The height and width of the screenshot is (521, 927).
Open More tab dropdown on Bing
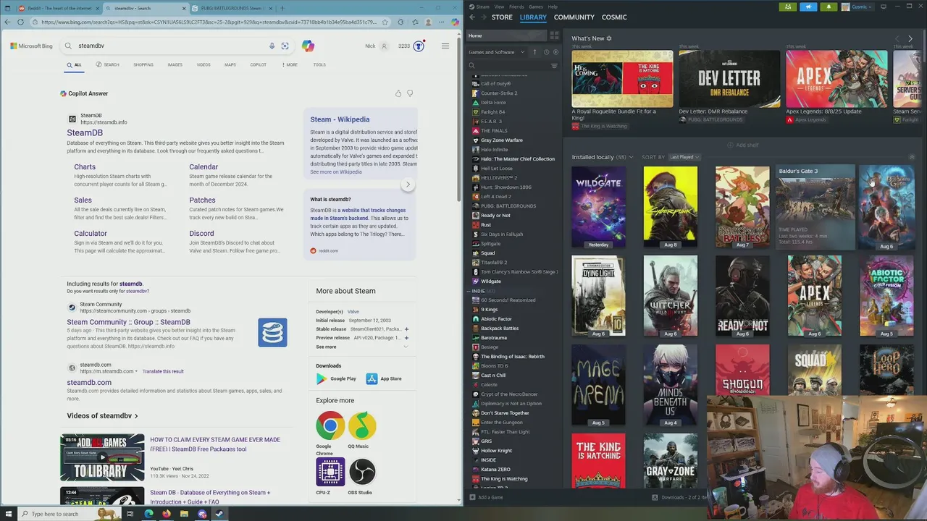pos(290,65)
